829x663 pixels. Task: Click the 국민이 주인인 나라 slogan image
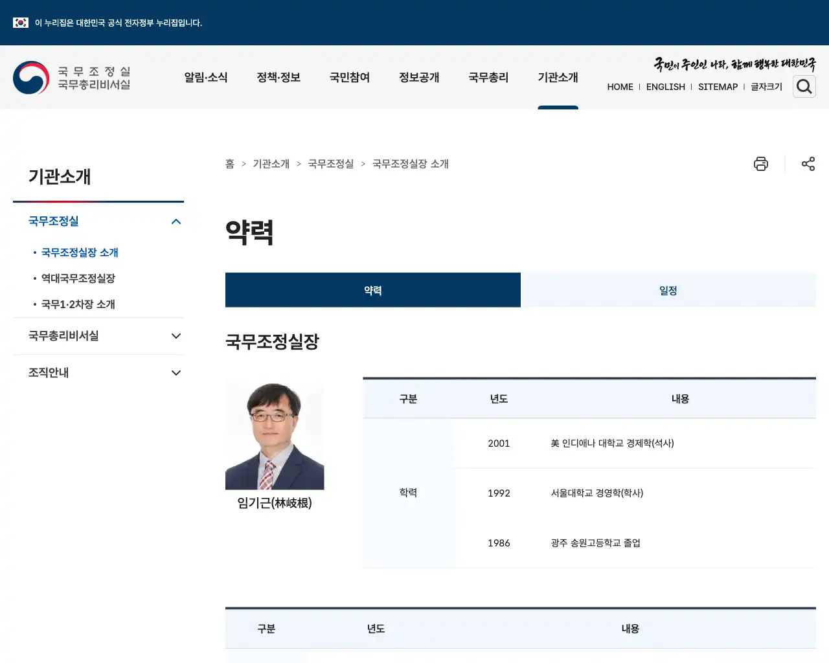(734, 64)
